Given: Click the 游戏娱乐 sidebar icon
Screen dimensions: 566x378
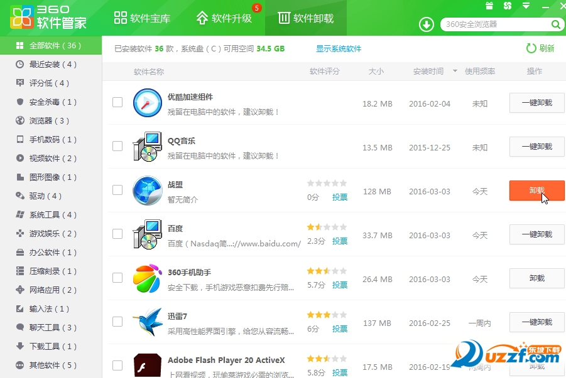Looking at the screenshot, I should [x=20, y=233].
